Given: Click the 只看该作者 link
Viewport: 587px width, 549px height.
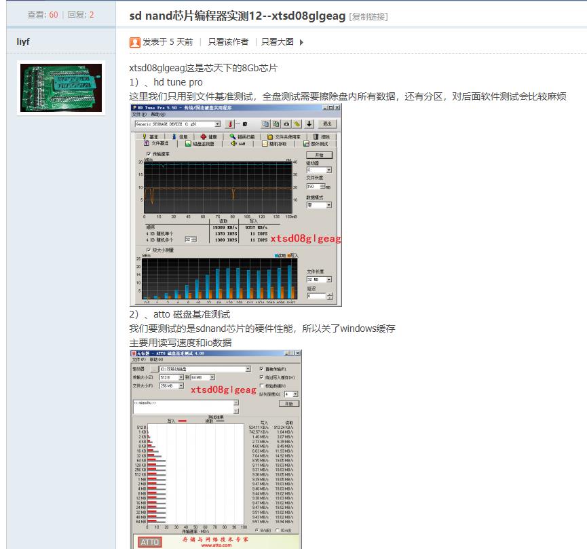Looking at the screenshot, I should pyautogui.click(x=228, y=42).
